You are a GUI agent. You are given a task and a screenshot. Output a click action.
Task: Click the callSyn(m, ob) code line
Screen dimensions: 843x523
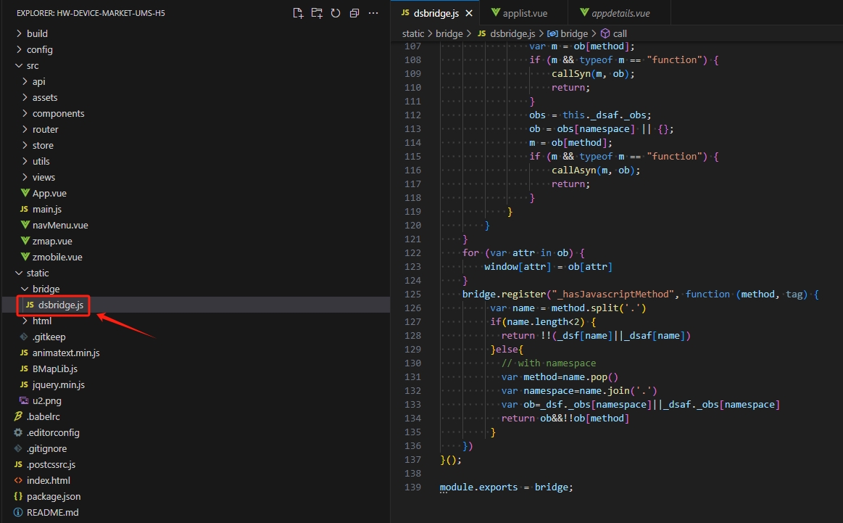593,74
